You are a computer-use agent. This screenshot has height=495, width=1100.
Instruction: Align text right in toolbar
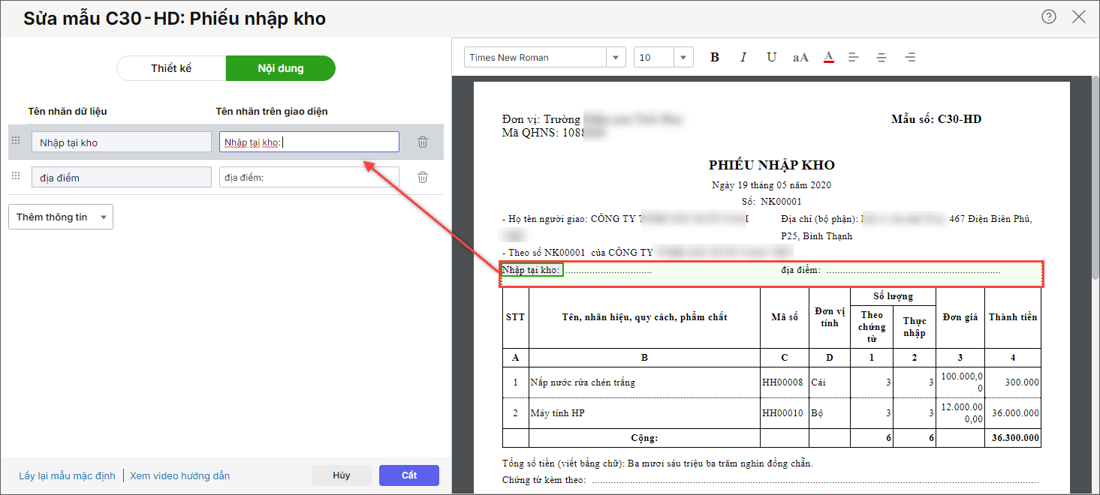tap(911, 57)
